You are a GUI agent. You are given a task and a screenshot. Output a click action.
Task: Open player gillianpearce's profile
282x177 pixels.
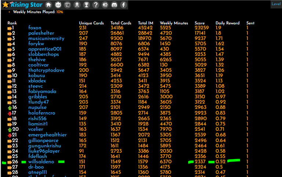pyautogui.click(x=43, y=141)
